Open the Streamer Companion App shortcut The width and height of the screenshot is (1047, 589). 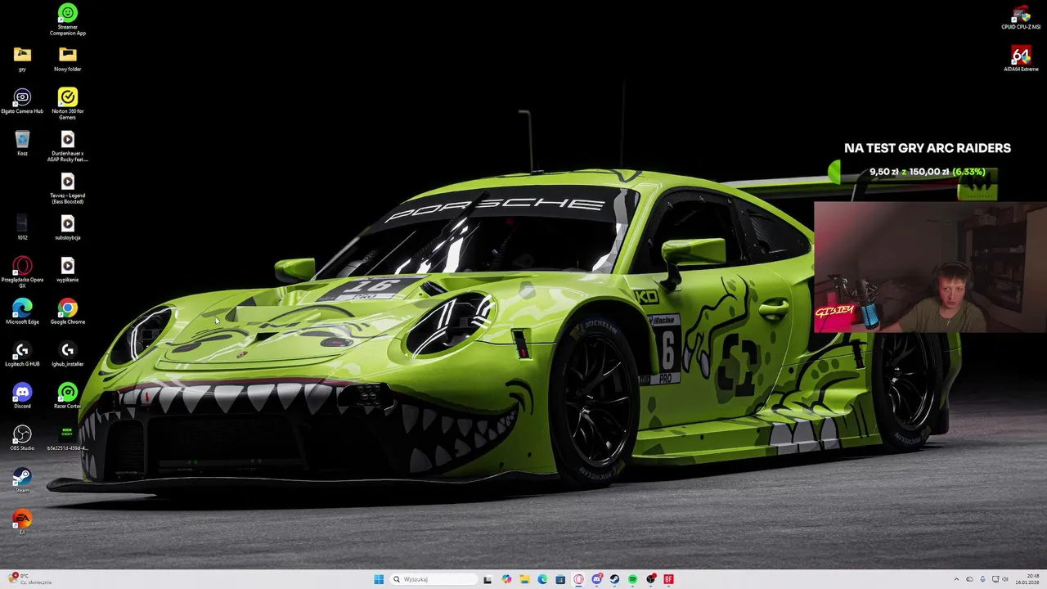(x=68, y=20)
